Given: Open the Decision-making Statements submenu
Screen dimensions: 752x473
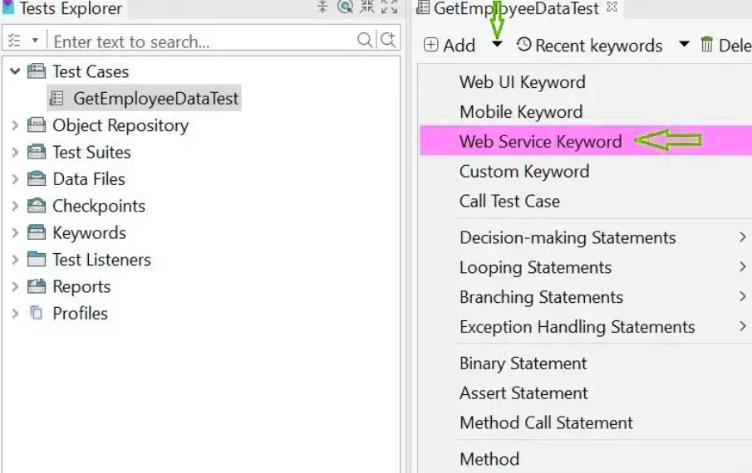Looking at the screenshot, I should point(568,238).
